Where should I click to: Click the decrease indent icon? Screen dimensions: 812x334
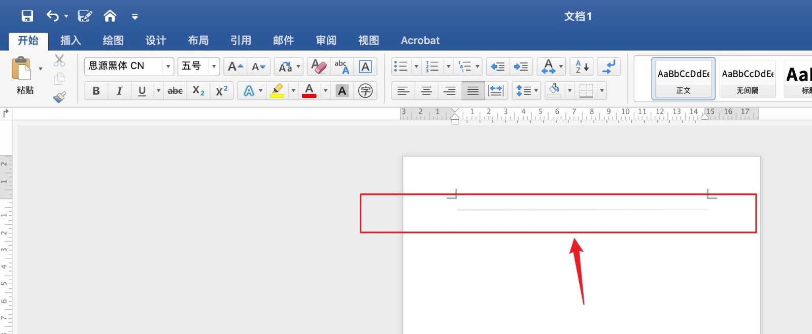497,66
